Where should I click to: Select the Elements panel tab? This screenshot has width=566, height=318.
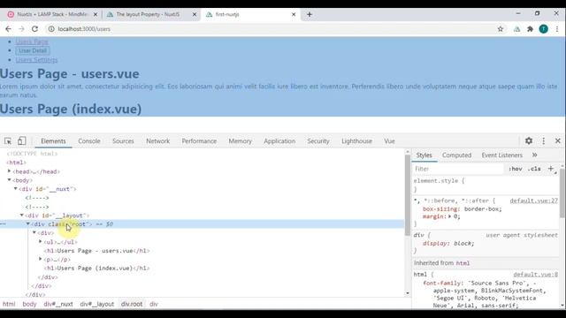click(x=53, y=141)
